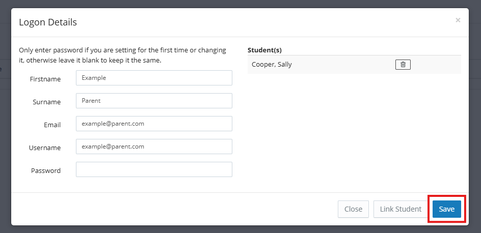481x233 pixels.
Task: Click the Password label
Action: [x=46, y=170]
